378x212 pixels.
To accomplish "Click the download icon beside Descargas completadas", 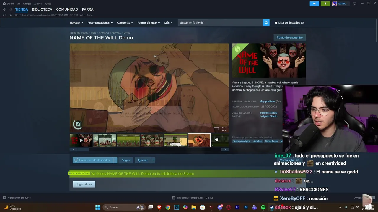I will coord(174,198).
